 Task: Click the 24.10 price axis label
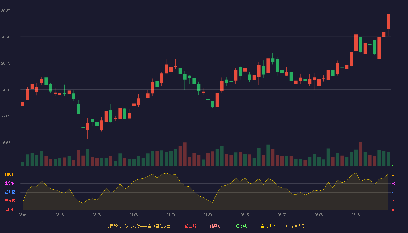[6, 90]
